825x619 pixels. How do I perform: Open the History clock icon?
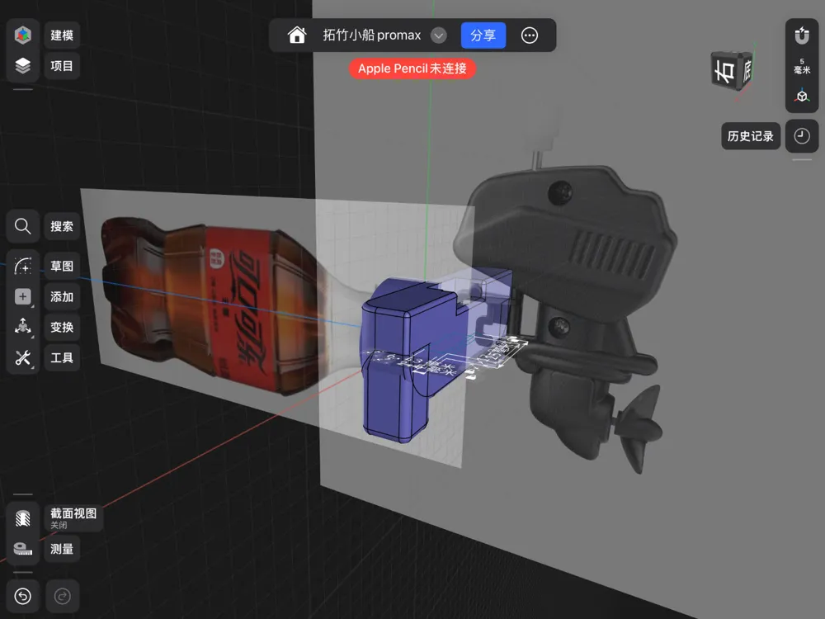(802, 136)
